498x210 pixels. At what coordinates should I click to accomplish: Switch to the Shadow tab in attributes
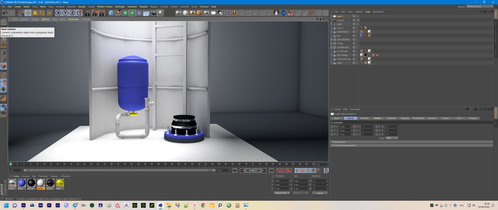pos(405,118)
